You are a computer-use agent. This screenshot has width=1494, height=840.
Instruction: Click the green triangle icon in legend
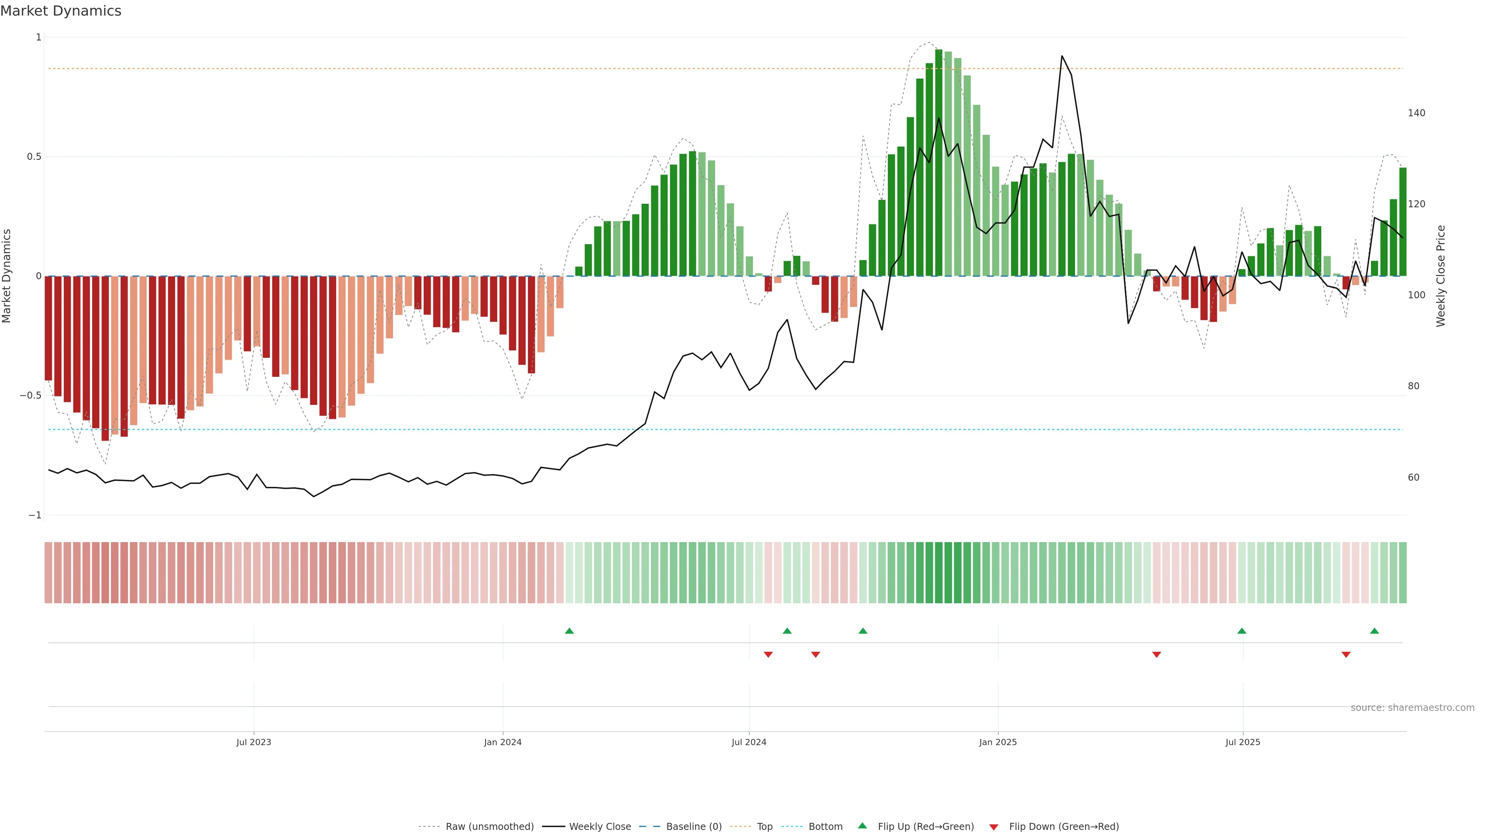click(863, 826)
